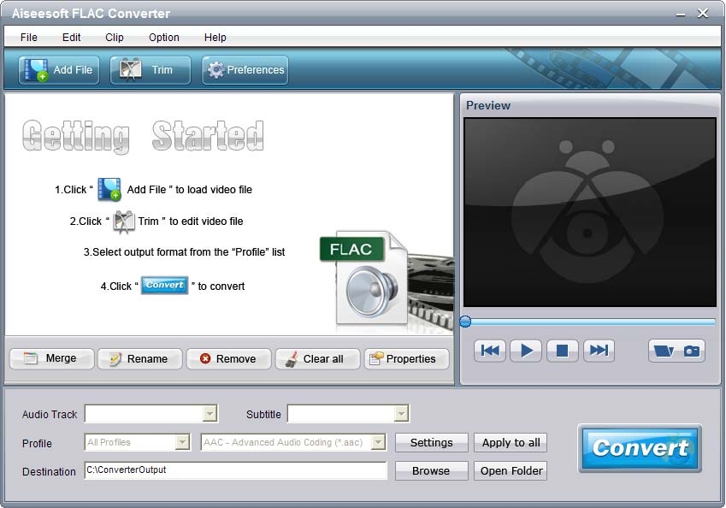Click the Merge button
This screenshot has height=508, width=726.
tap(51, 359)
